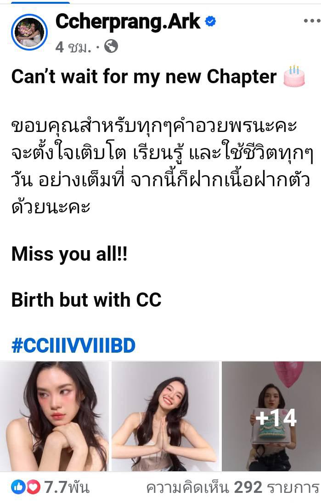Click the 4 ชม. post timestamp
This screenshot has width=321, height=503.
click(x=73, y=47)
